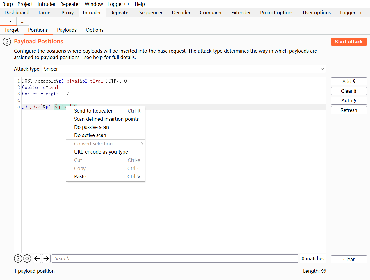Image resolution: width=370 pixels, height=280 pixels.
Task: Open the Payload Positions help icon
Action: tap(7, 42)
